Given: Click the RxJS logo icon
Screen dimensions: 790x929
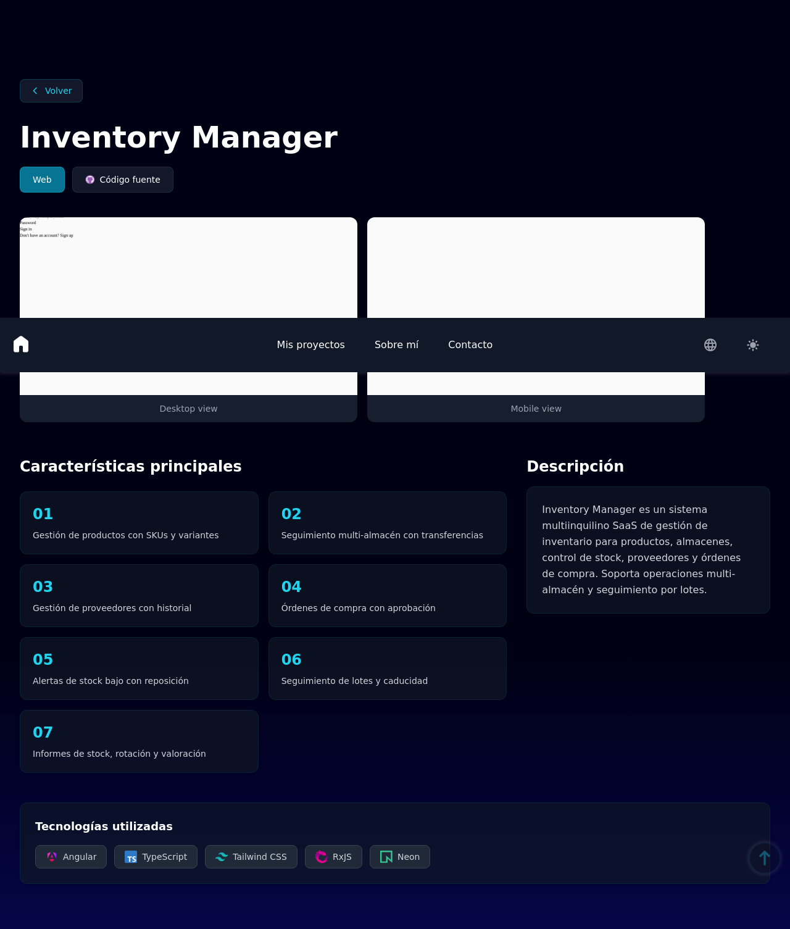Looking at the screenshot, I should [x=322, y=857].
